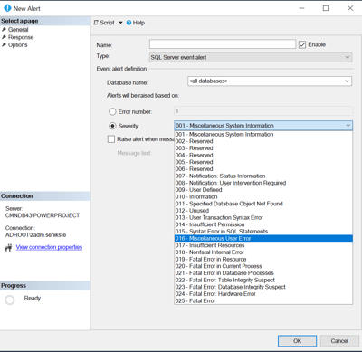
Task: Click the wrench icon beside General
Action: tap(4, 30)
